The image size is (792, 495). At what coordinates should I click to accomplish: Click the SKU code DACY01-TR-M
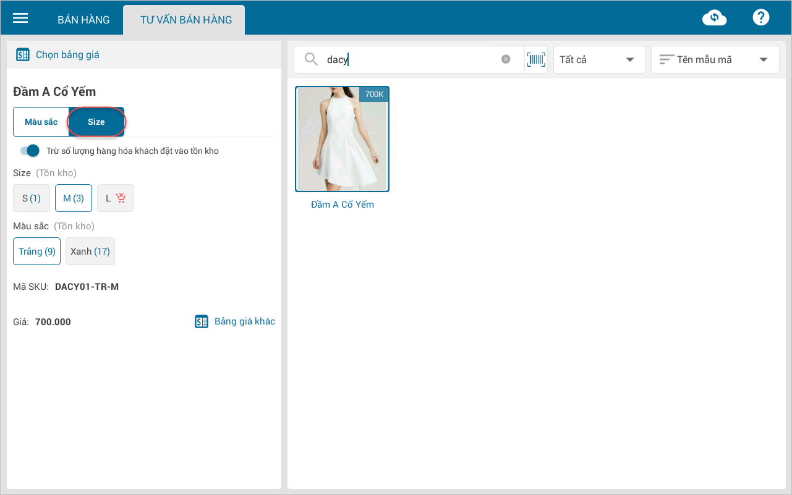pyautogui.click(x=87, y=287)
